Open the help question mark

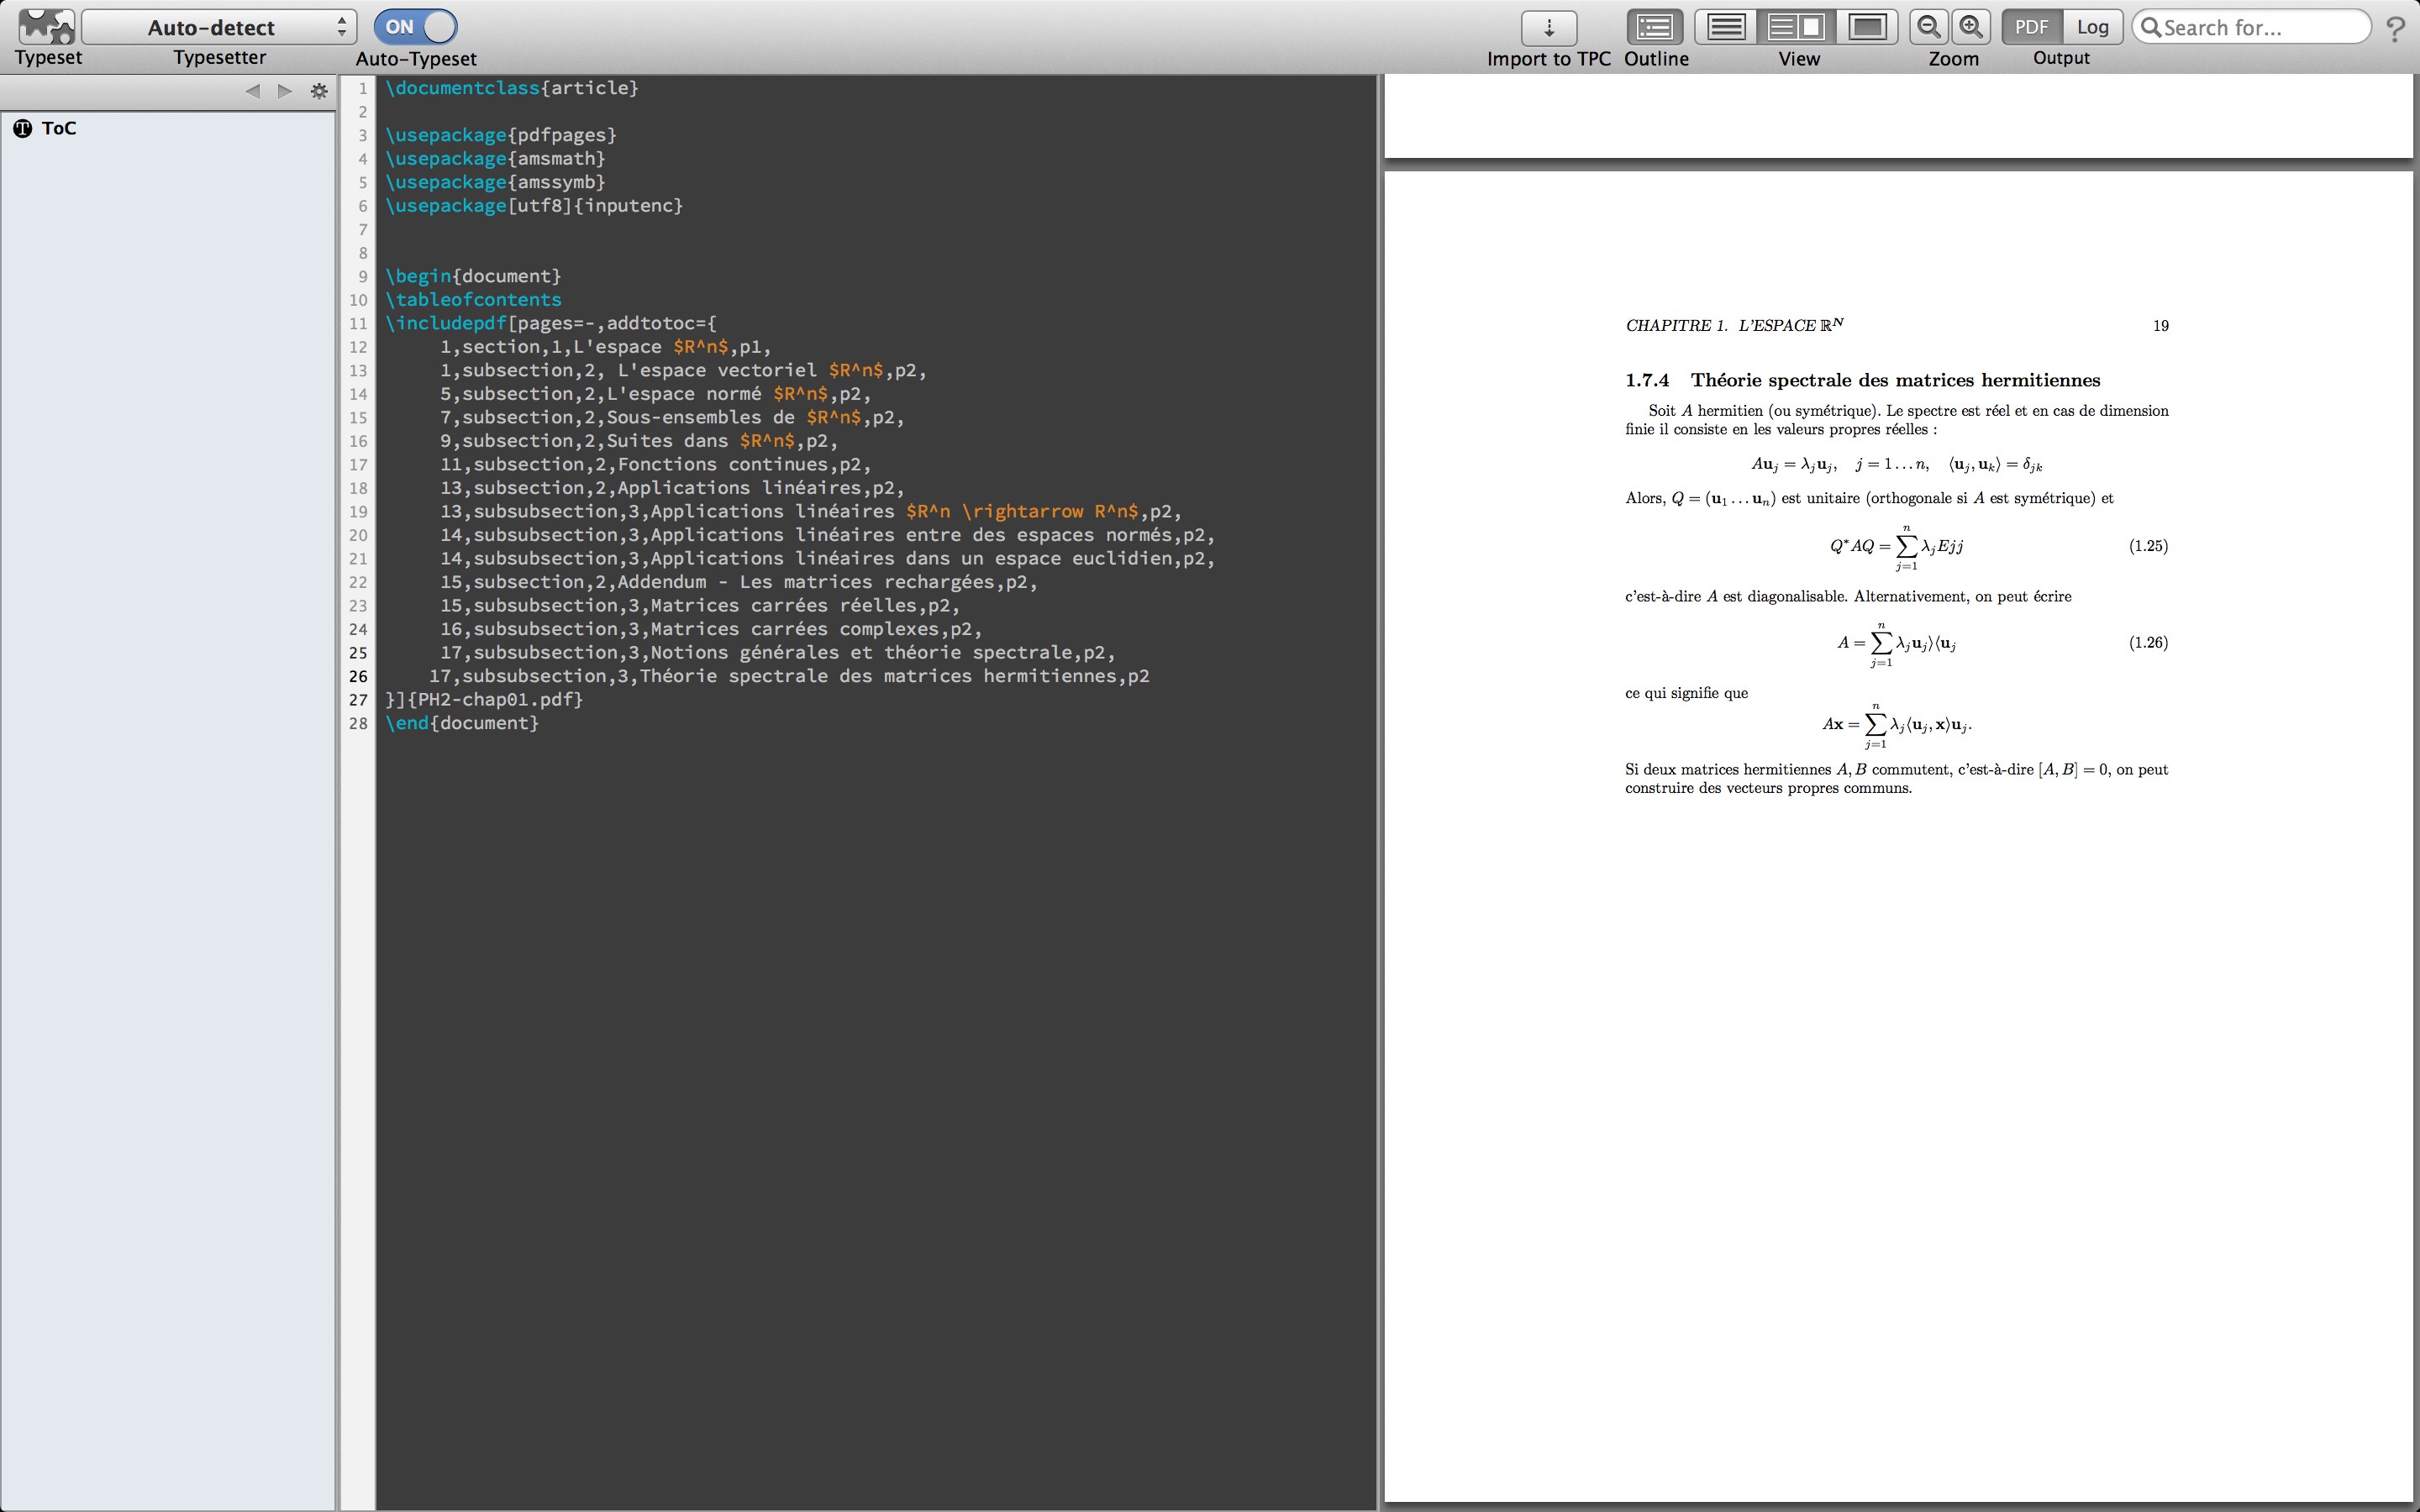pos(2395,28)
